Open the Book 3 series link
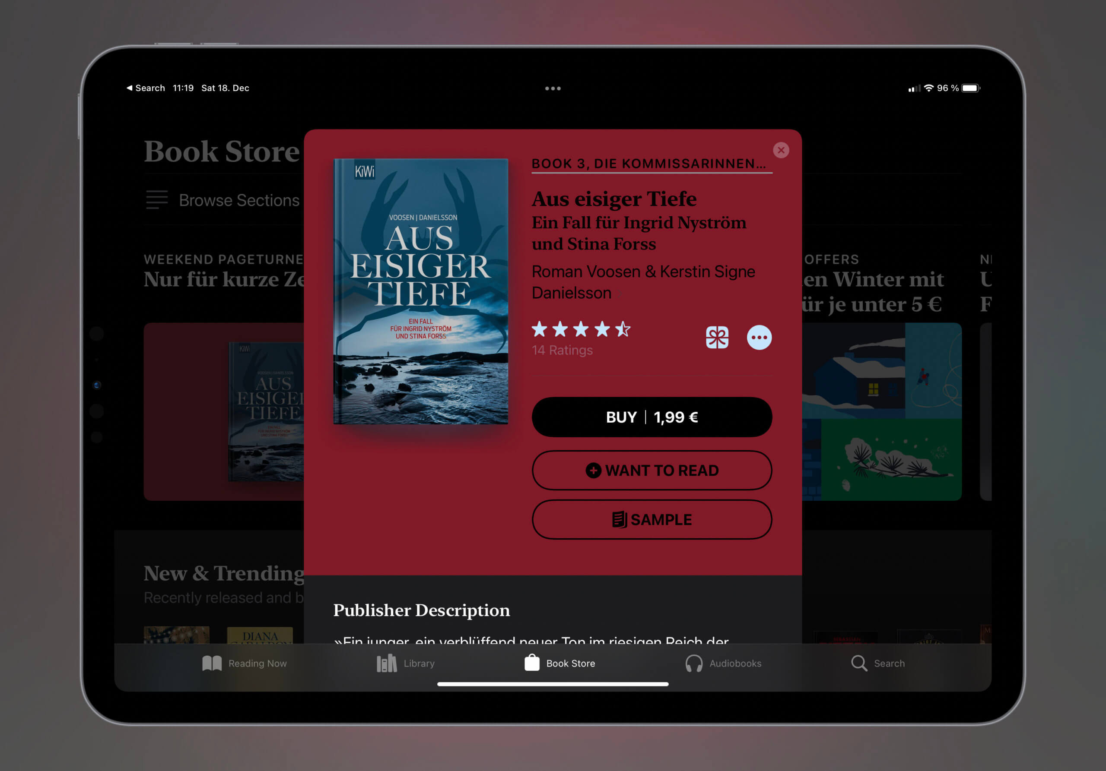The width and height of the screenshot is (1106, 771). (x=648, y=164)
